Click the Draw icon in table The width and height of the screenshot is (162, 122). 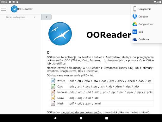(53, 98)
